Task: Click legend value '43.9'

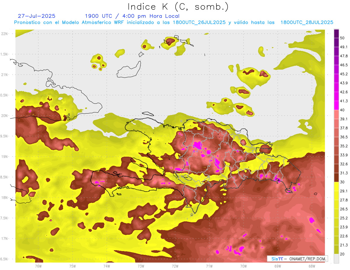Action: click(x=344, y=83)
